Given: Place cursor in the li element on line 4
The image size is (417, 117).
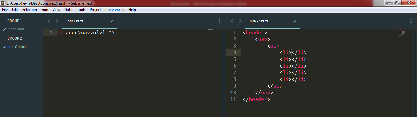Looking at the screenshot, I should tap(293, 52).
